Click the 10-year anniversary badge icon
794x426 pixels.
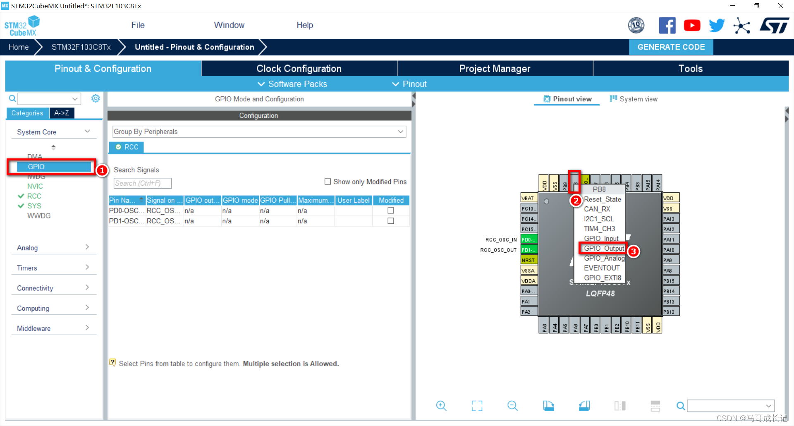(x=636, y=26)
